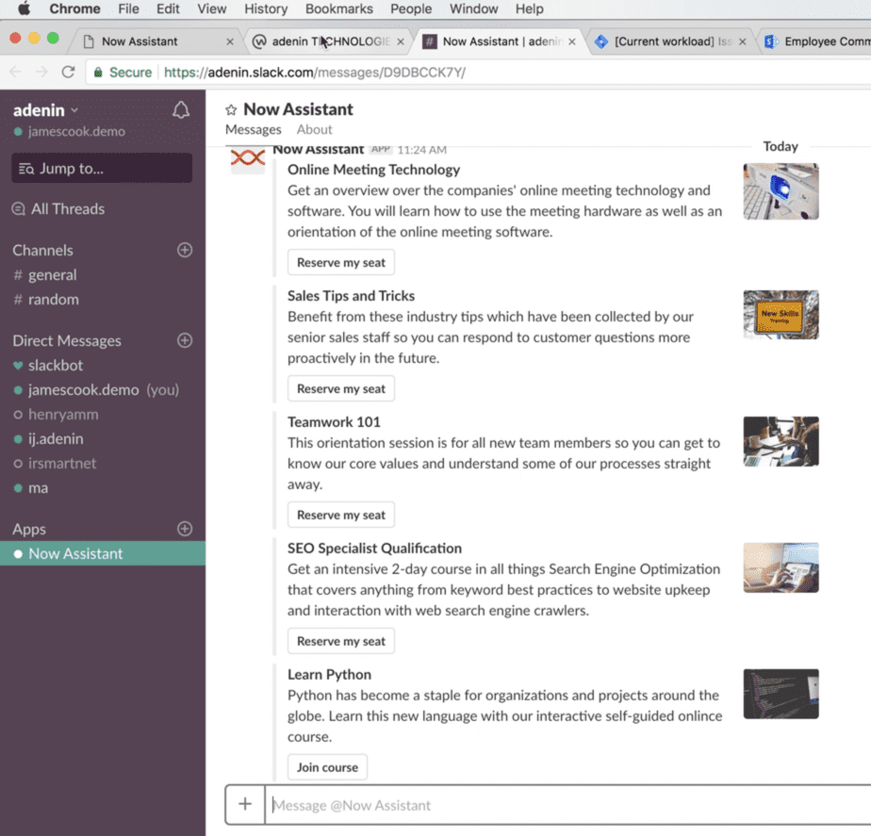Image resolution: width=871 pixels, height=836 pixels.
Task: Open notification bell preferences
Action: point(181,110)
